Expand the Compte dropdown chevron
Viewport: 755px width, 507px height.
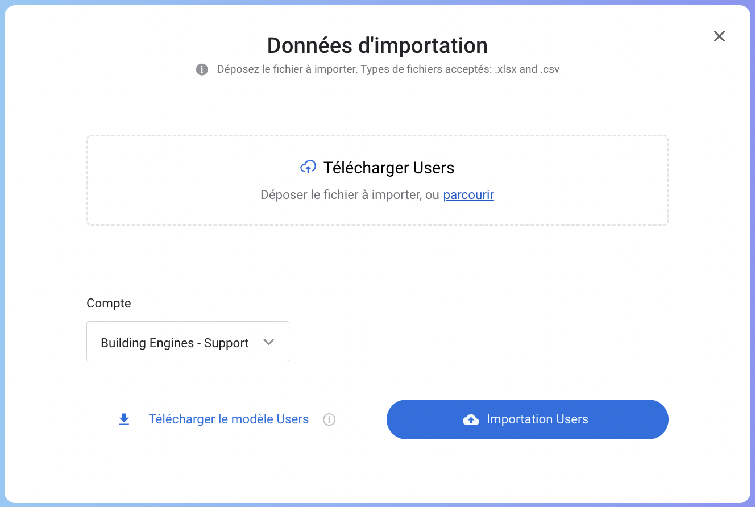click(x=269, y=342)
